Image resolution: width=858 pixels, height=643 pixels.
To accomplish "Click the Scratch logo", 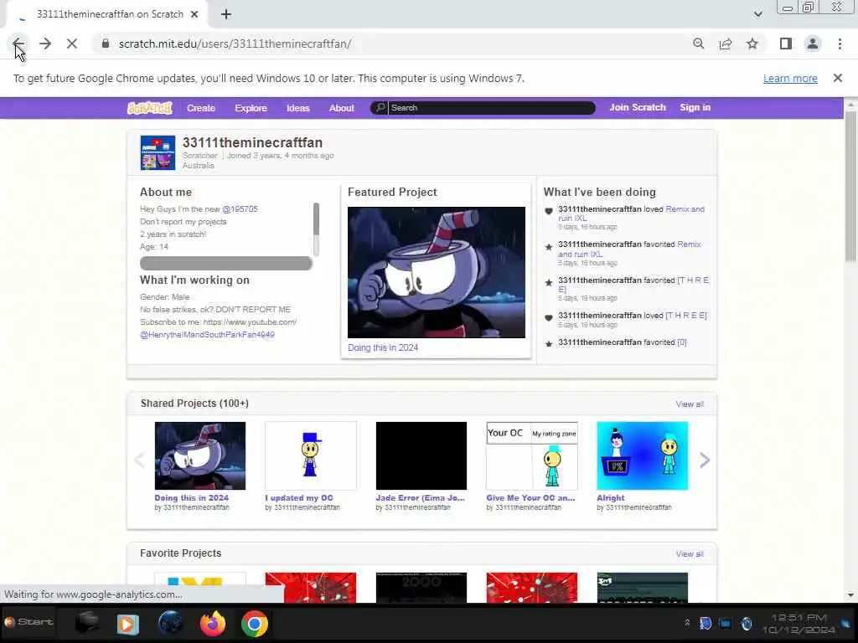I will point(150,108).
